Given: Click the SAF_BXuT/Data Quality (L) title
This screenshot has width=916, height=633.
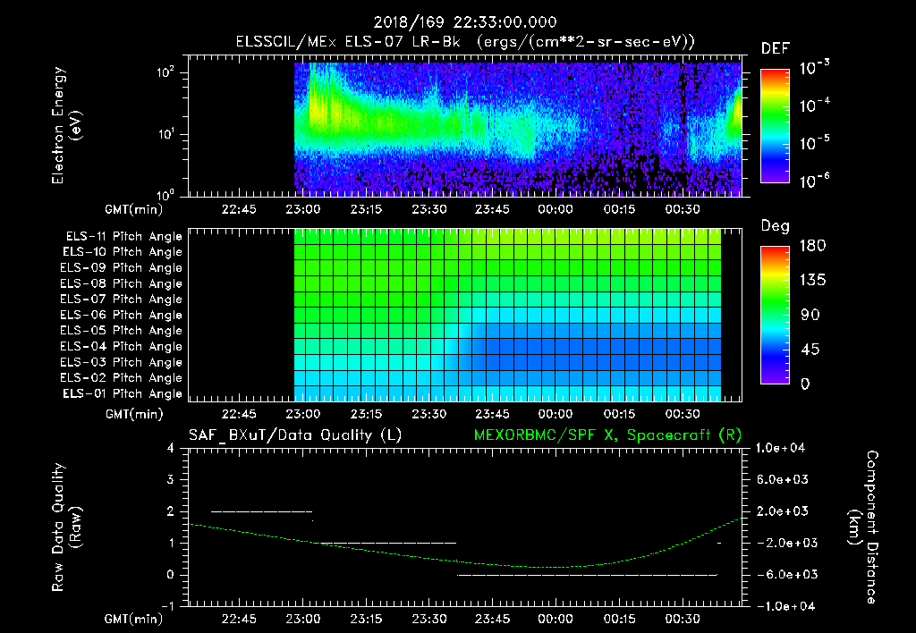Looking at the screenshot, I should 295,435.
